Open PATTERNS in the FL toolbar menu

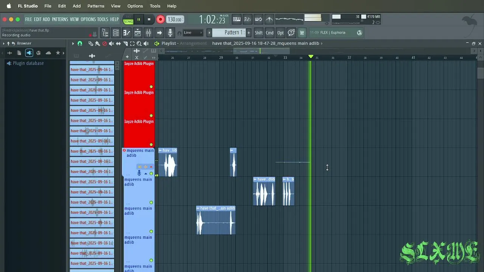click(x=60, y=20)
